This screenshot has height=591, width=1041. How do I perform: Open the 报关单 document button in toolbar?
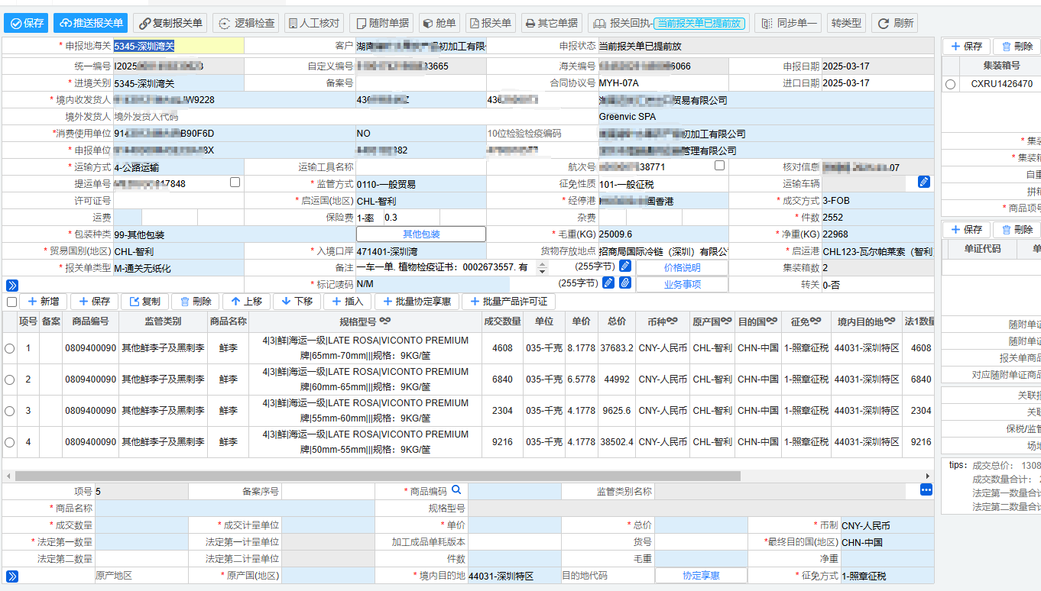click(x=491, y=23)
